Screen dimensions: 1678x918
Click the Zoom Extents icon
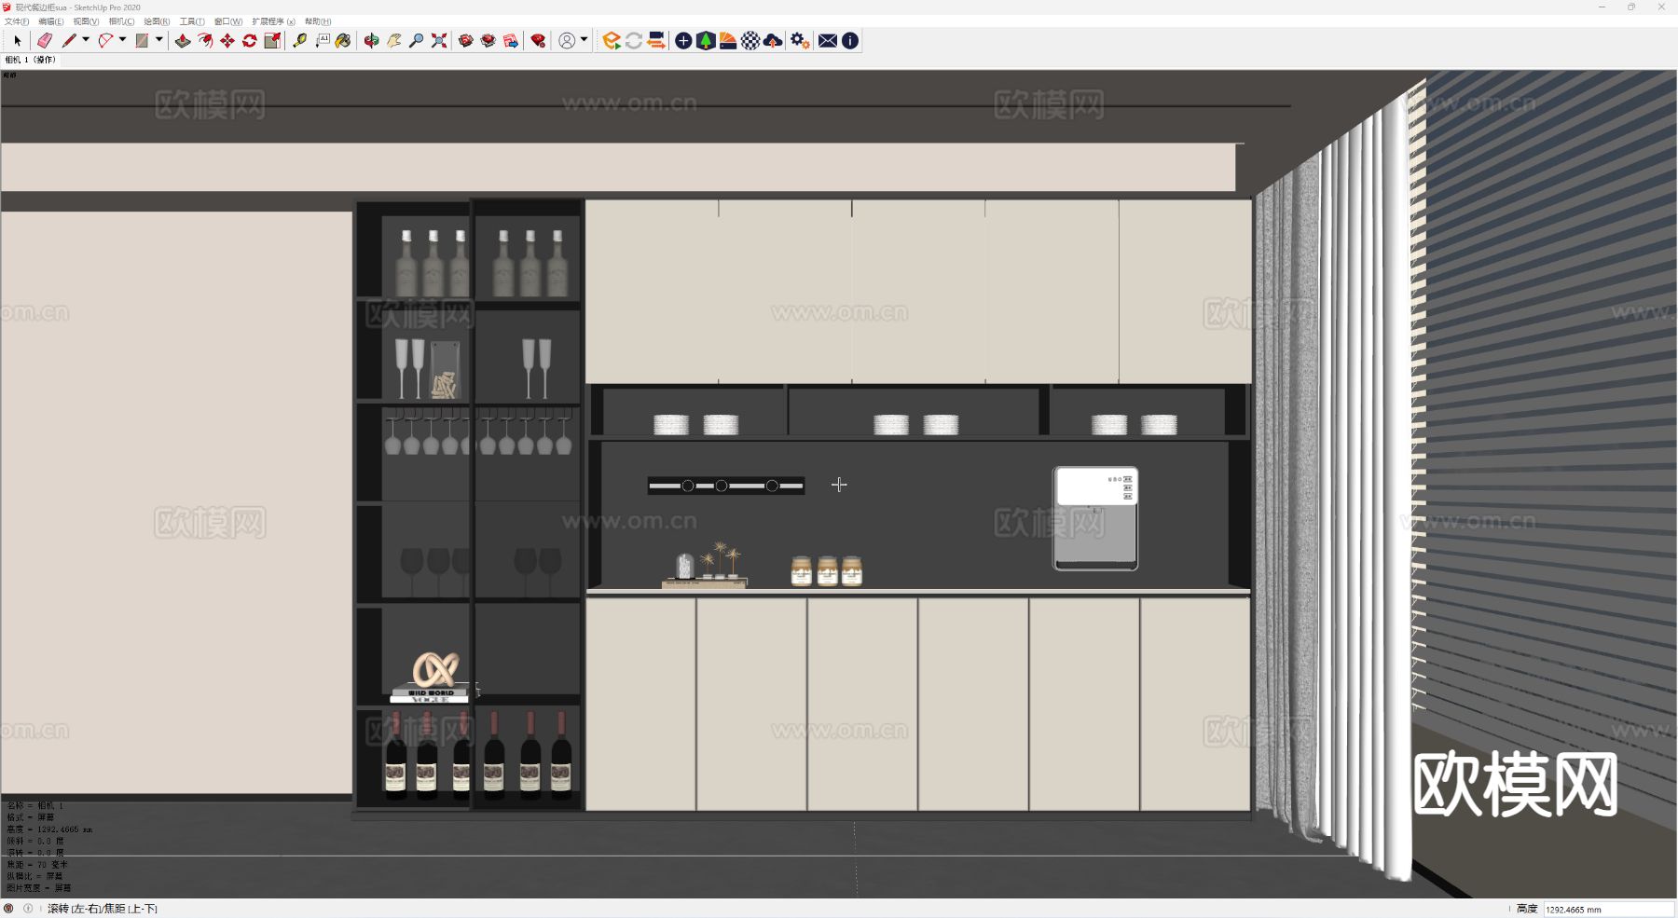point(439,40)
